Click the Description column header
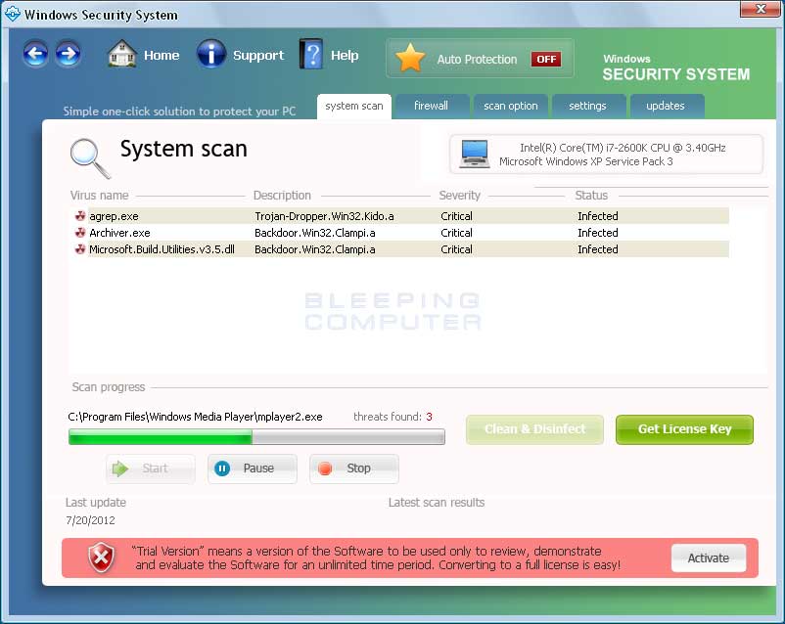Screen dimensions: 785x624 [282, 196]
